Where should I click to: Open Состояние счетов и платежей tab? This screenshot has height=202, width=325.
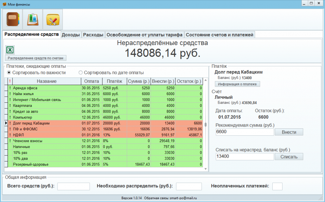pyautogui.click(x=219, y=35)
